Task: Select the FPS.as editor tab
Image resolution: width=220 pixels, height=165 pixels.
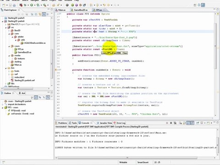Action: click(x=99, y=10)
